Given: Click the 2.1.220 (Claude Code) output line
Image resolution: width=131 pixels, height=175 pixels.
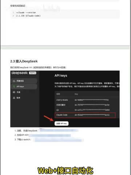Looking at the screenshot, I should [28, 16].
